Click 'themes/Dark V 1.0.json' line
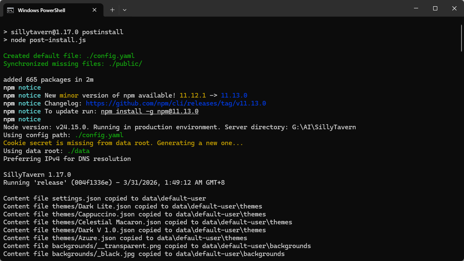This screenshot has width=464, height=261. coord(135,231)
